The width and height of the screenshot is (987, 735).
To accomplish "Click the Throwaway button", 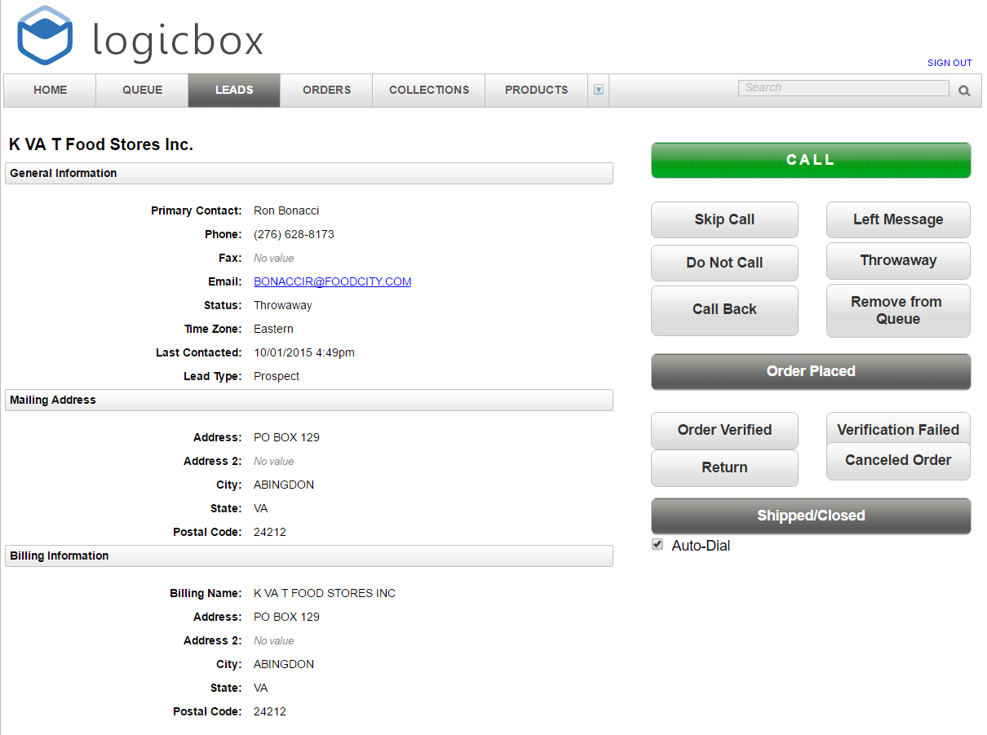I will (x=898, y=261).
